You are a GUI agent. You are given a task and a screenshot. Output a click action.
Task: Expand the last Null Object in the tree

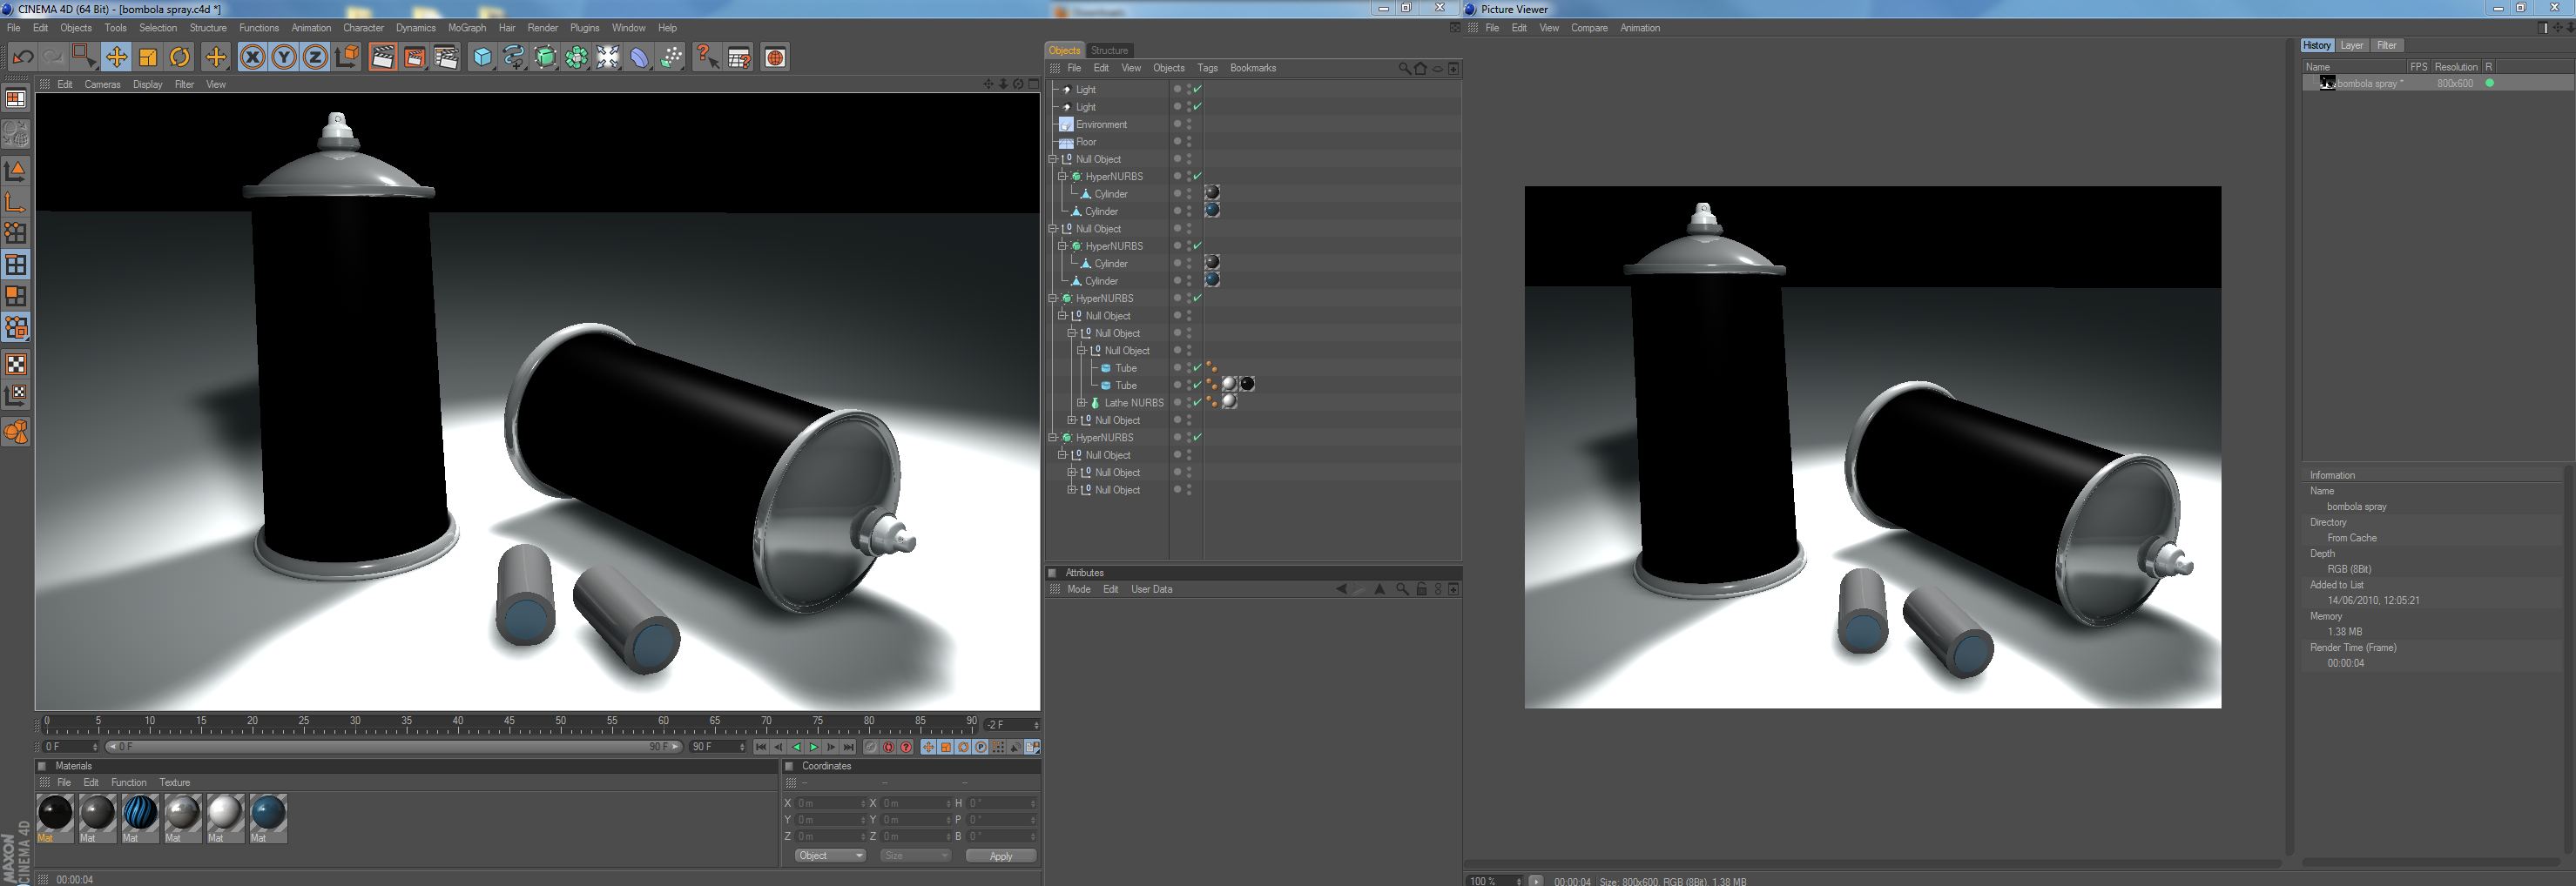[1072, 489]
